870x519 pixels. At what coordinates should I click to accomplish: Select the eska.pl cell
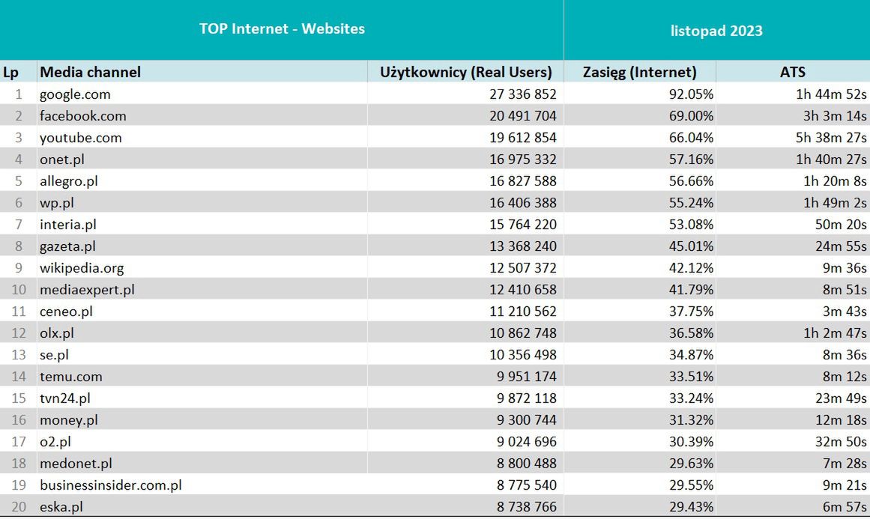[61, 507]
